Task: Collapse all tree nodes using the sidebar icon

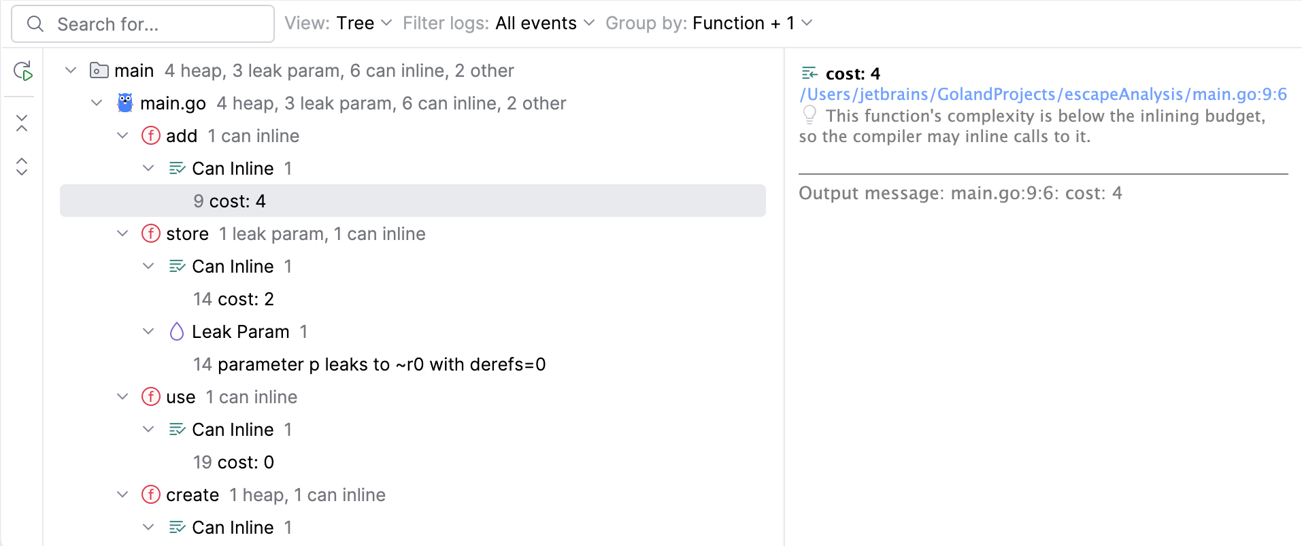Action: 22,123
